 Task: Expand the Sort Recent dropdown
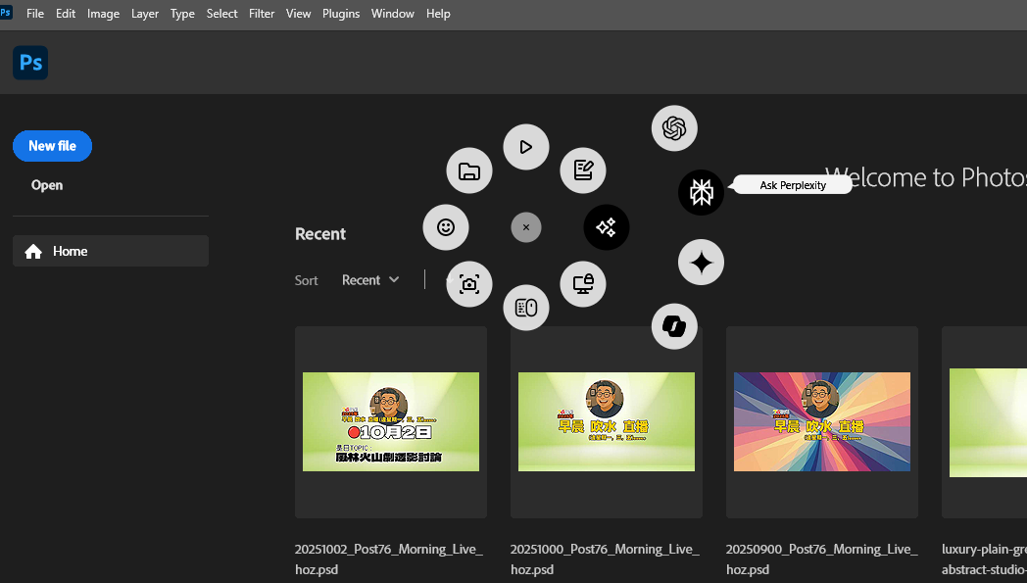(370, 280)
